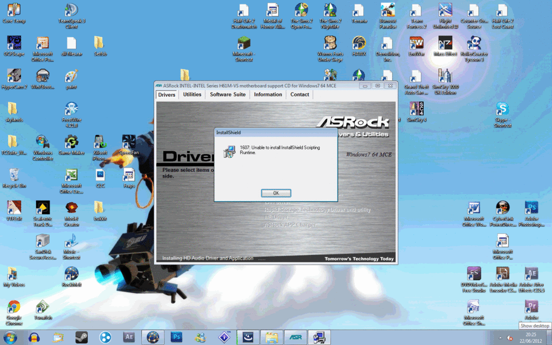552x345 pixels.
Task: Click OK in the InstallShield error dialog
Action: click(275, 193)
